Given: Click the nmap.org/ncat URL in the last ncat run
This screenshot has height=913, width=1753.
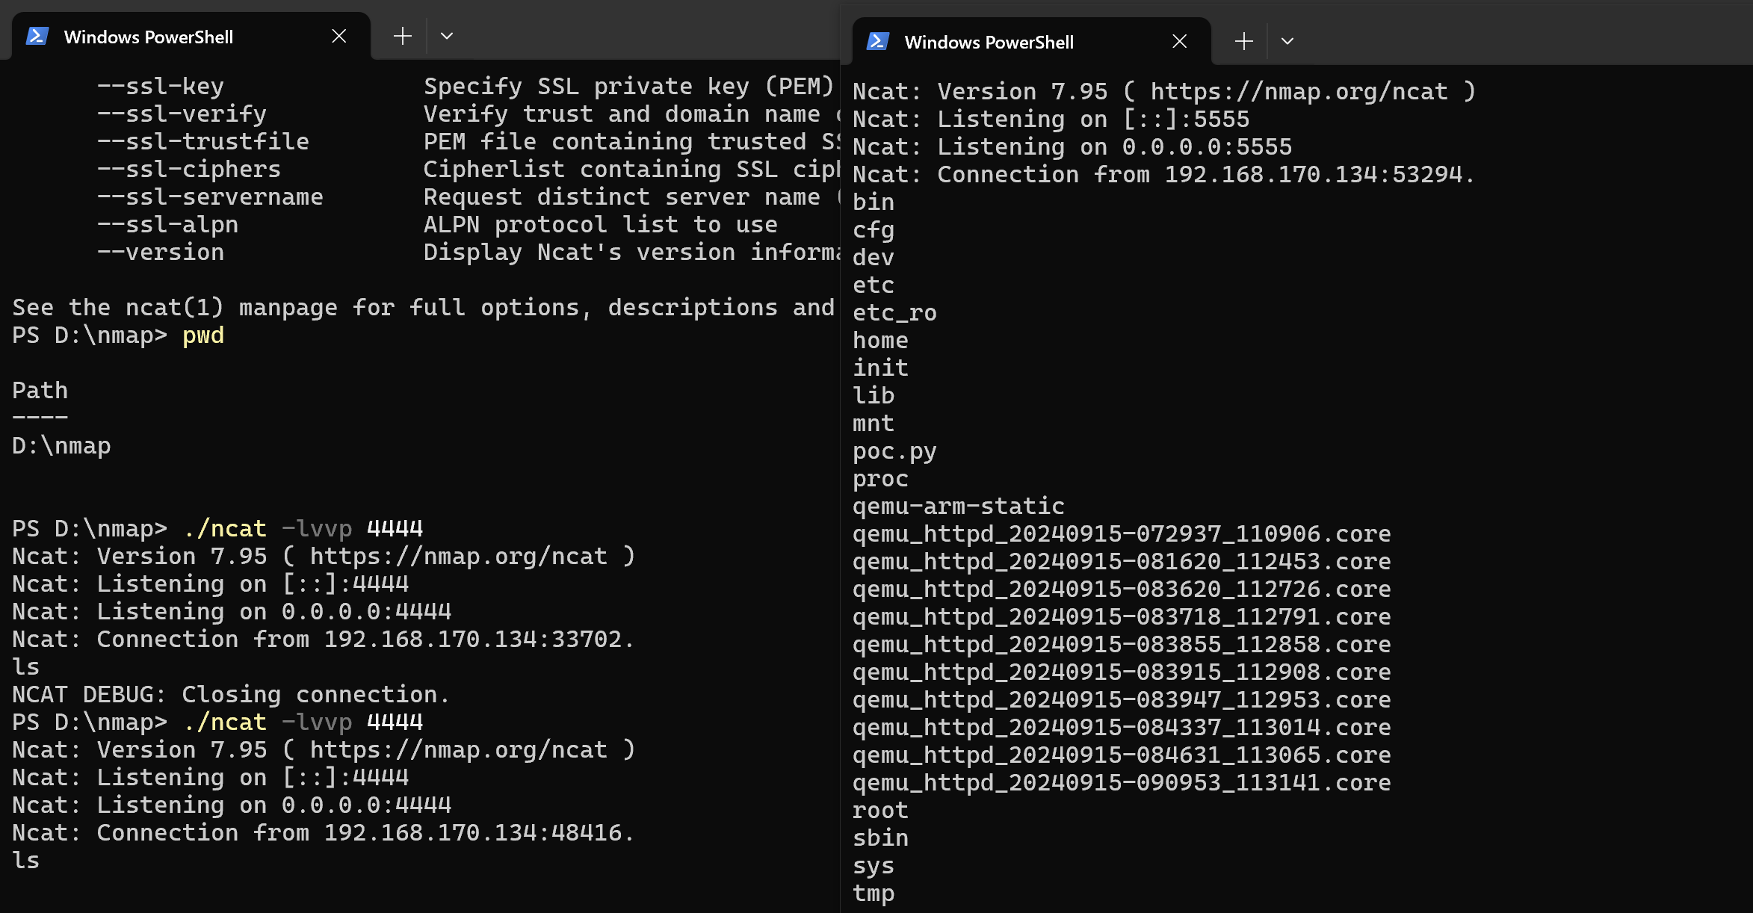Looking at the screenshot, I should [458, 749].
